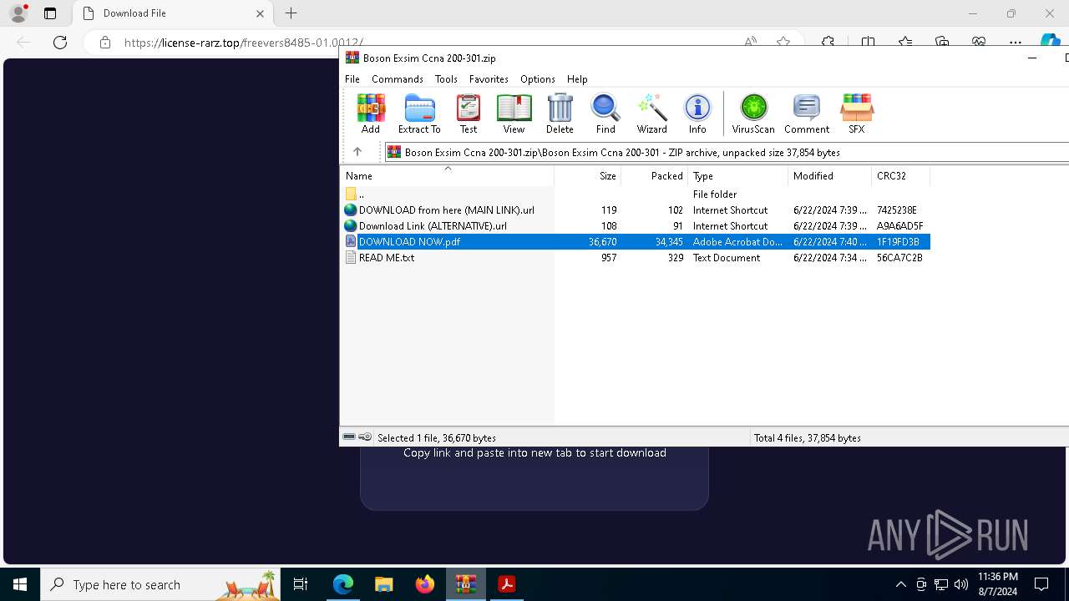Open Edge Settings and more menu
Viewport: 1069px width, 601px height.
coord(1016,42)
